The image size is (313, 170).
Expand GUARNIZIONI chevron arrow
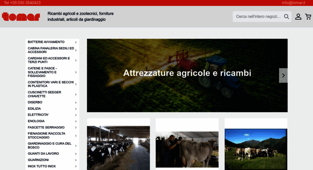tap(76, 160)
